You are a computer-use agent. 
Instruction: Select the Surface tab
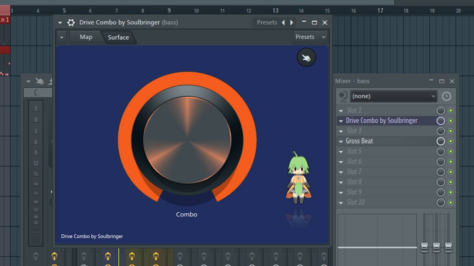118,37
